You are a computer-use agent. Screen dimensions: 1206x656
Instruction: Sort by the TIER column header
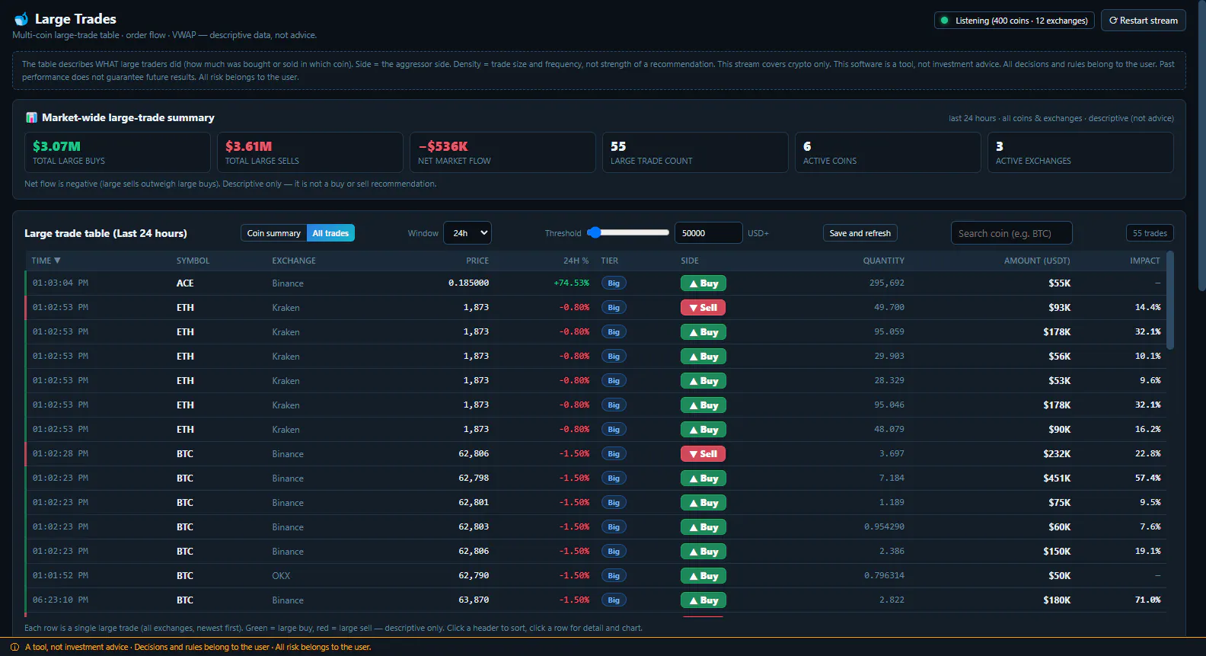point(609,261)
